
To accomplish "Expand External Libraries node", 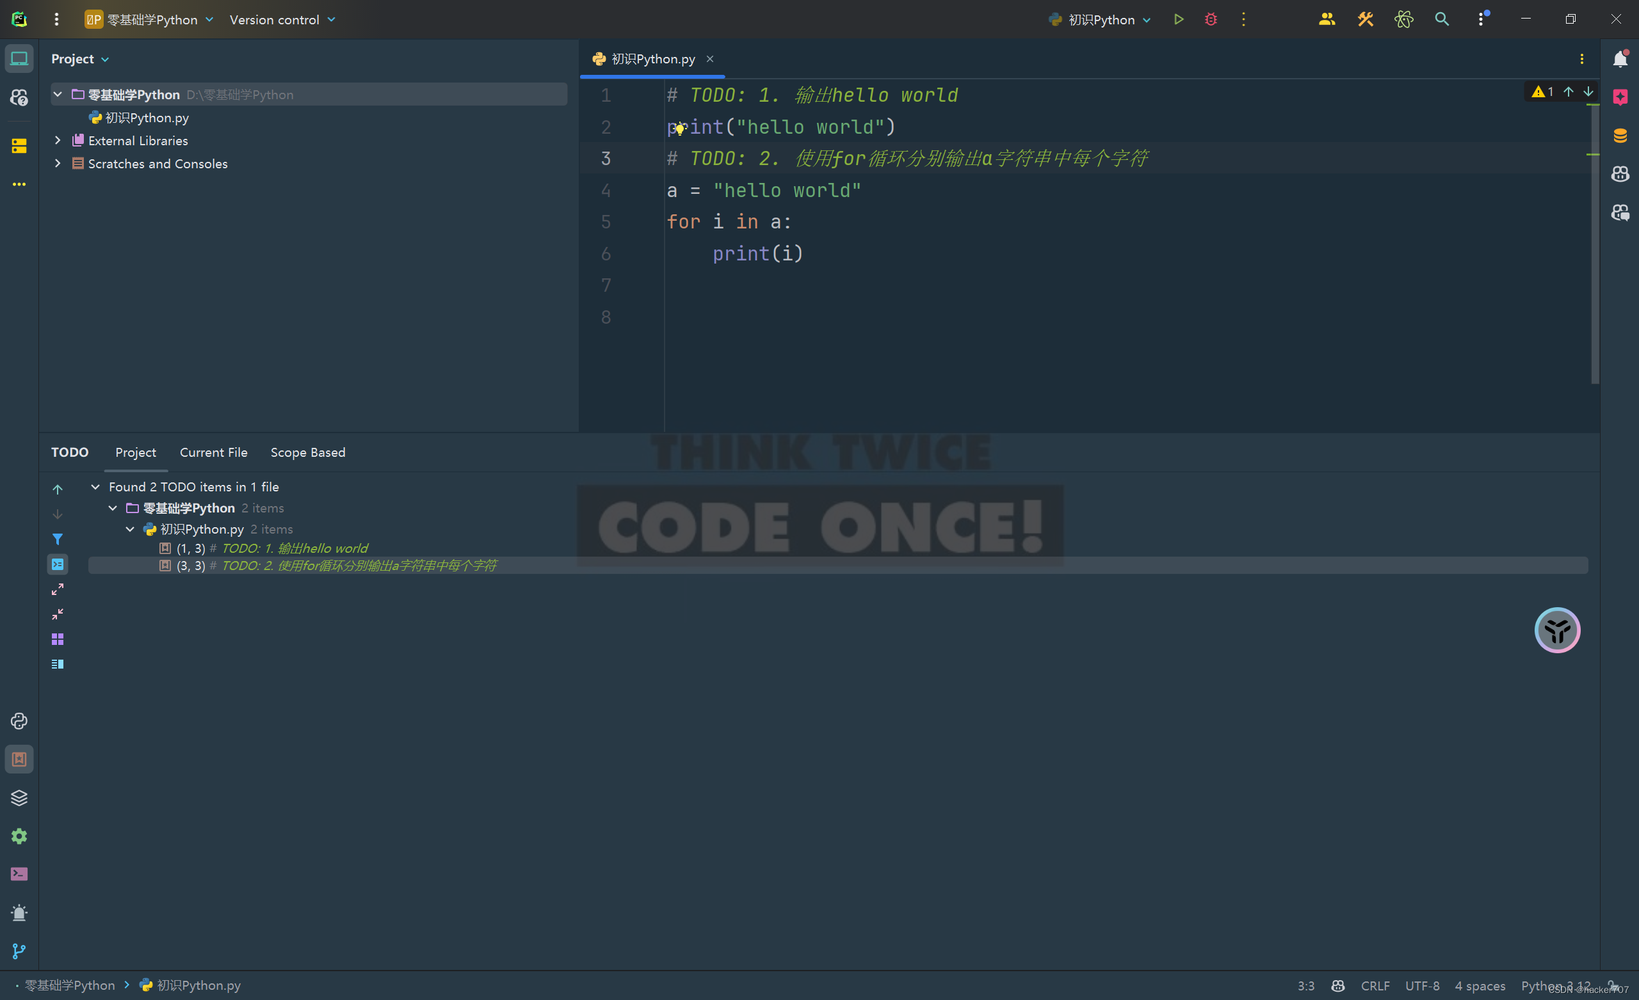I will coord(58,140).
